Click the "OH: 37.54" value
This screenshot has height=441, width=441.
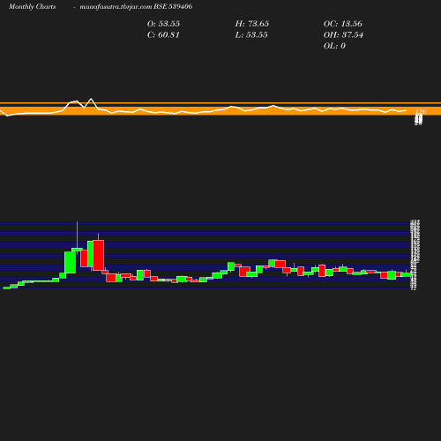343,35
